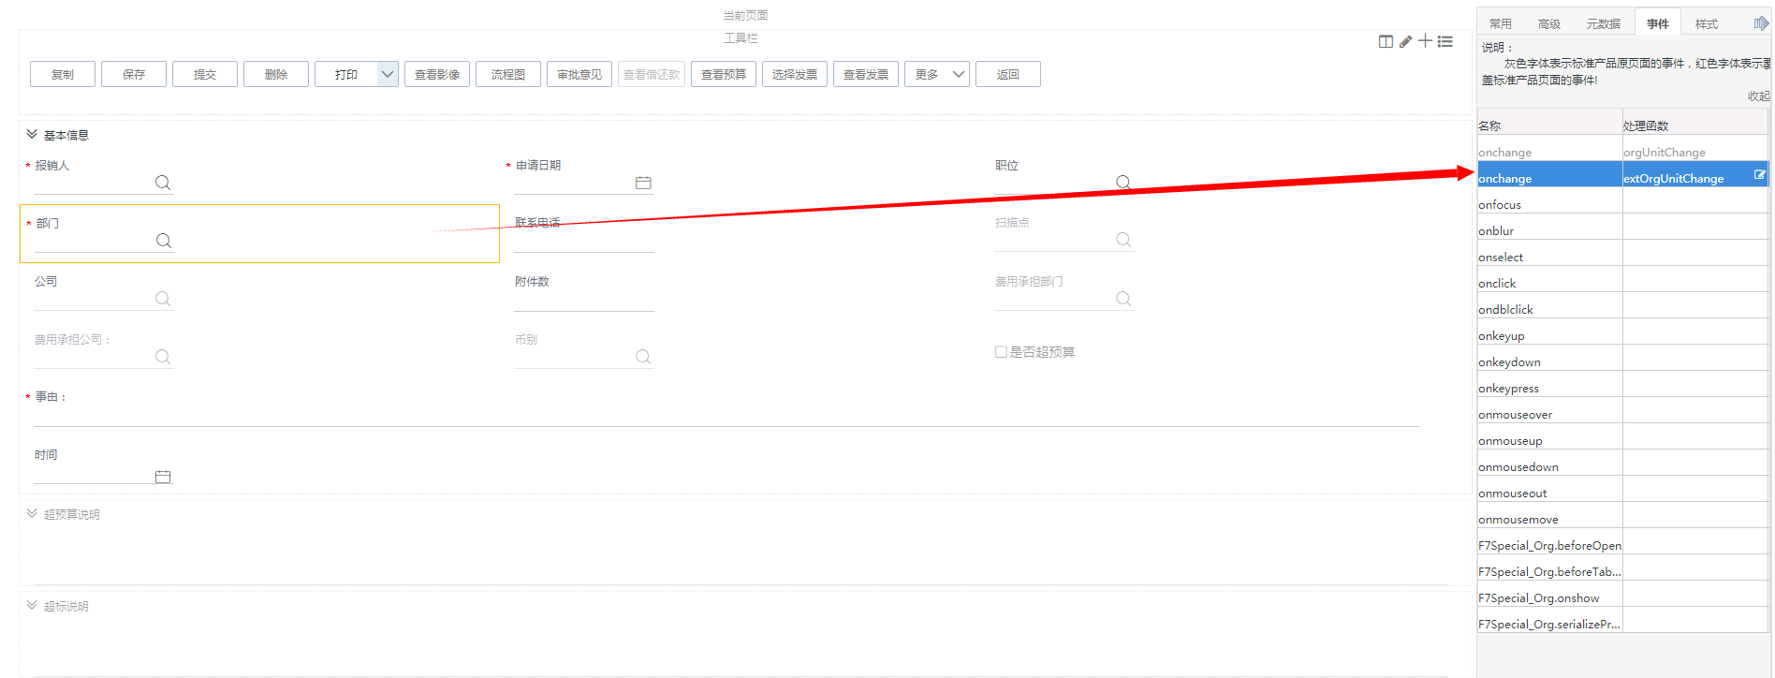The width and height of the screenshot is (1775, 678).
Task: Open the 币别 lookup search icon
Action: [643, 357]
